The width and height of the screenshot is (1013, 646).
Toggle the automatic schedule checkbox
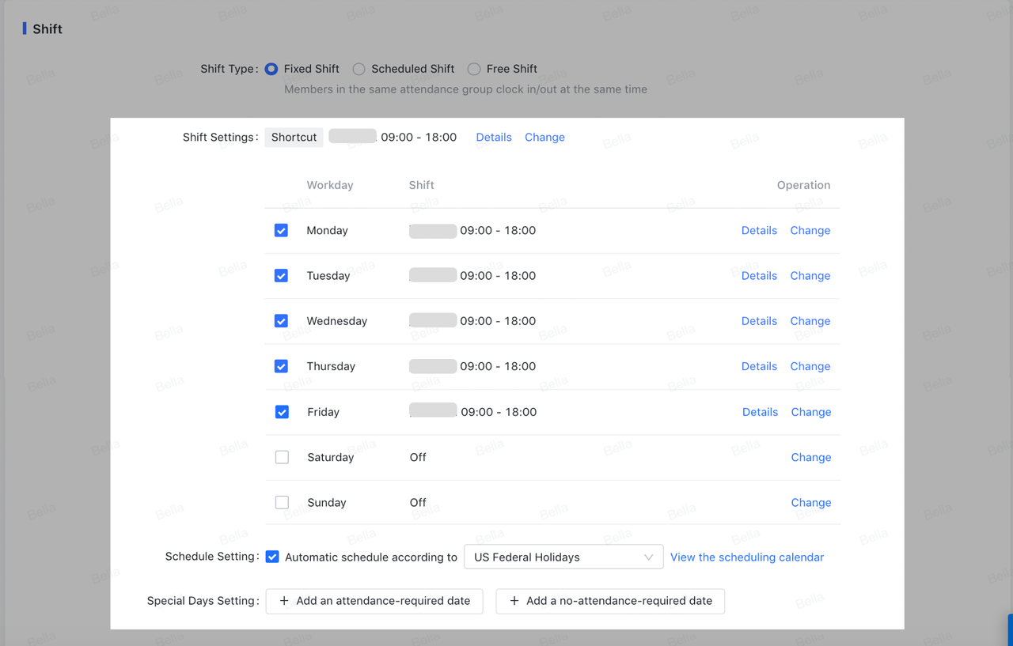pos(272,557)
